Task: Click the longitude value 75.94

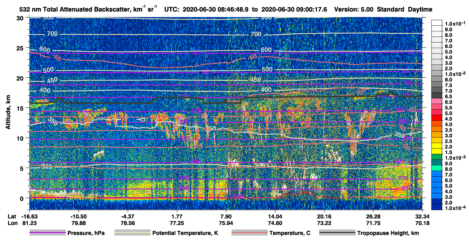Action: 226,223
